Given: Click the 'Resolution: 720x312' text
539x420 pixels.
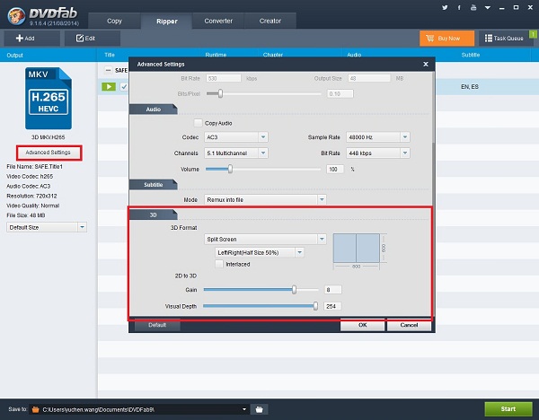Looking at the screenshot, I should click(31, 197).
